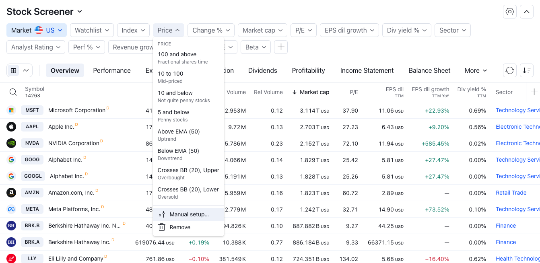Image resolution: width=540 pixels, height=263 pixels.
Task: Open the Change % filter dropdown
Action: click(211, 30)
